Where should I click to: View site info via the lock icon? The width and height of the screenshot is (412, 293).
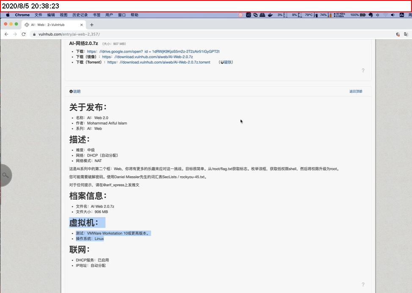34,34
